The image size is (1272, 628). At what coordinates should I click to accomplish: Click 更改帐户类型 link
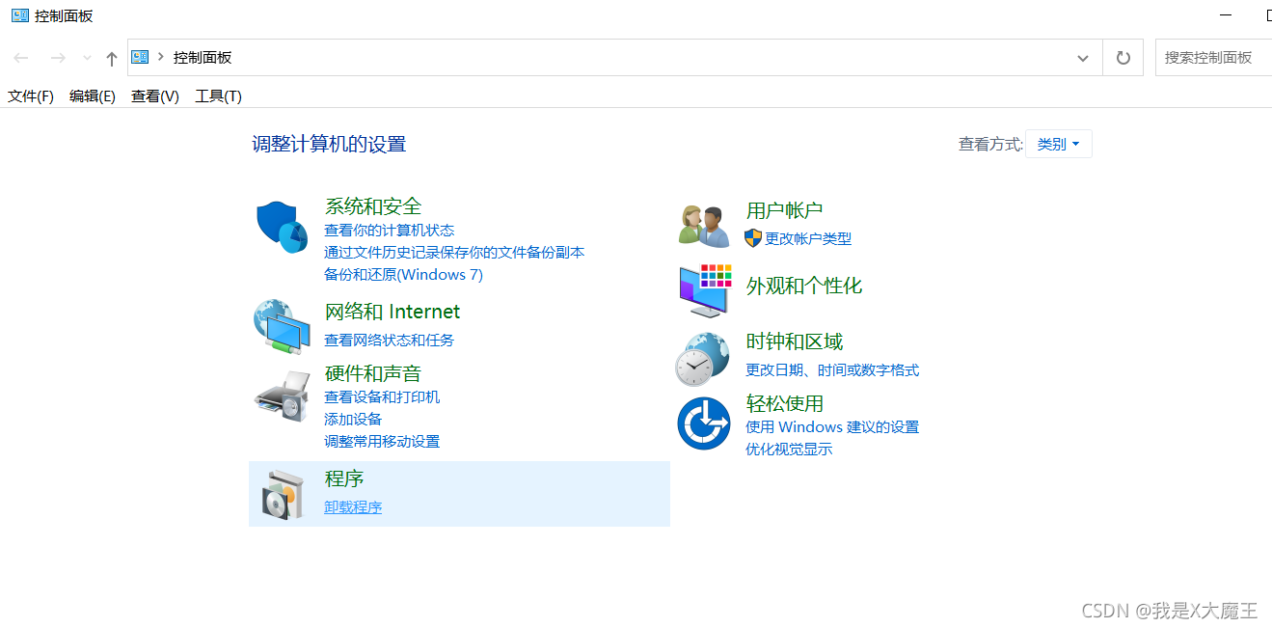point(808,238)
